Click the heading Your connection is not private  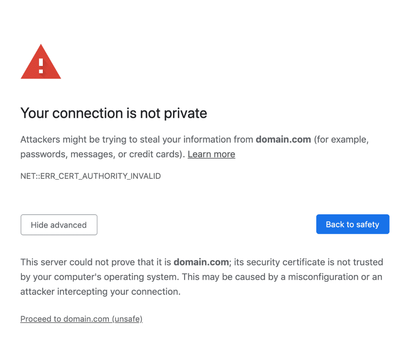pos(113,113)
